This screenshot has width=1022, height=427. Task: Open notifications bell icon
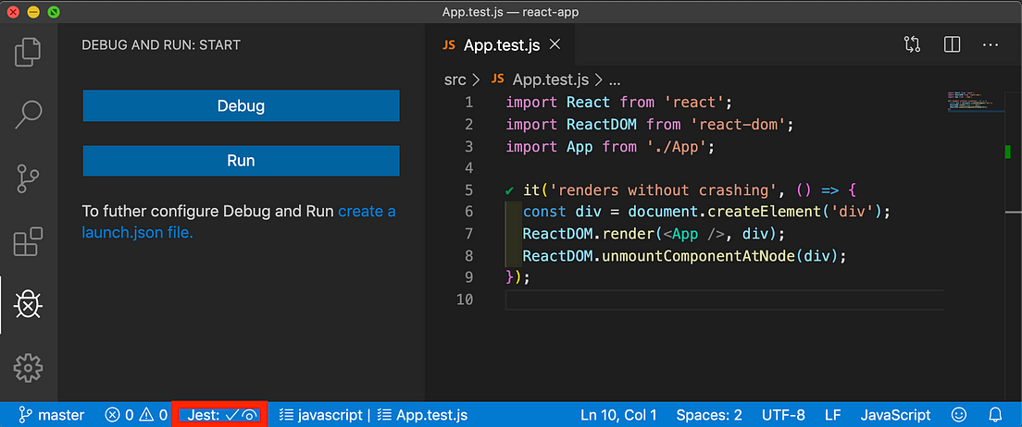coord(995,415)
